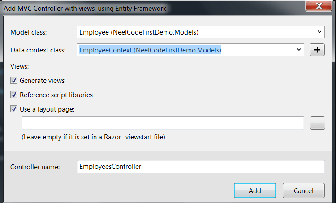
Task: Disable the Use a layout page option
Action: [14, 109]
